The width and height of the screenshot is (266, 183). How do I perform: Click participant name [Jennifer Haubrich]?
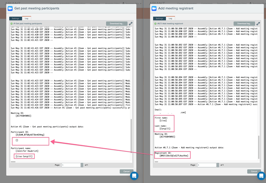pos(27,151)
